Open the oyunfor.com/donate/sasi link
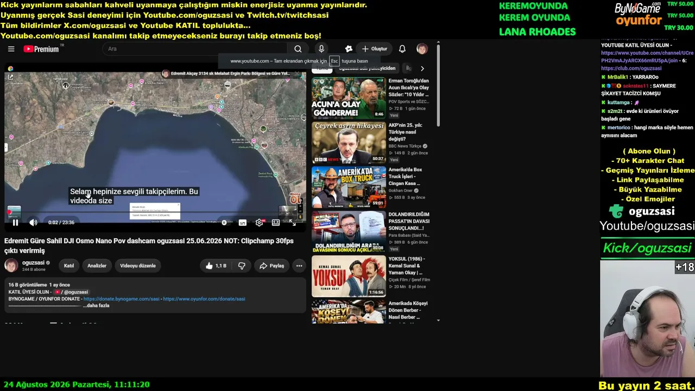 pos(204,299)
